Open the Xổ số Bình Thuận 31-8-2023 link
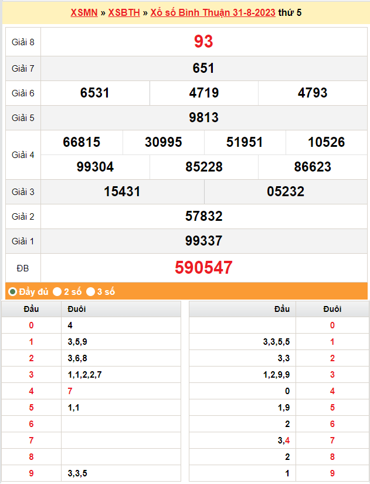 pyautogui.click(x=213, y=12)
